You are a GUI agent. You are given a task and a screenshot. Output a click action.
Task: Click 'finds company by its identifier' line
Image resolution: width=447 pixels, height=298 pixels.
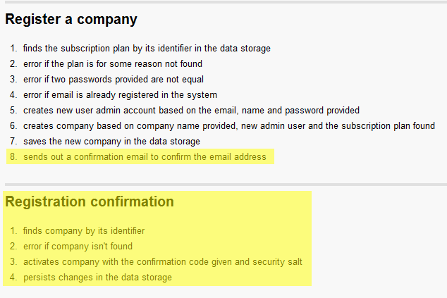pyautogui.click(x=83, y=231)
